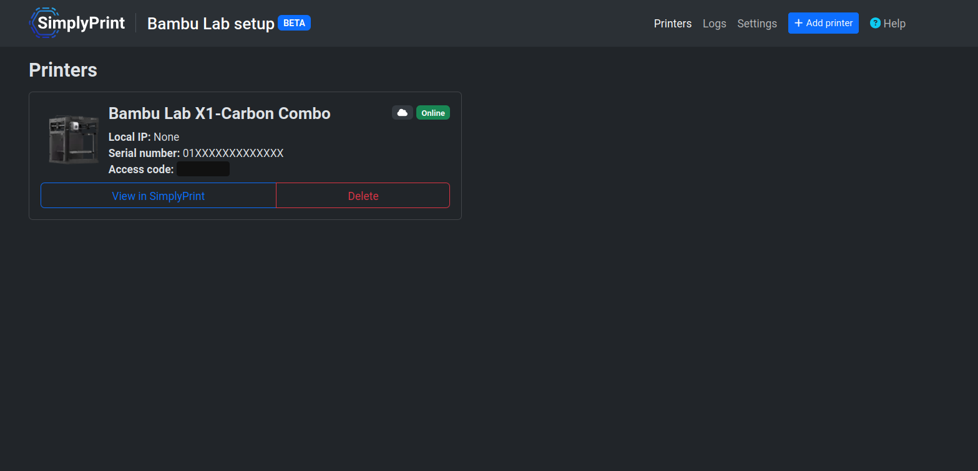Click the cloud connection icon badge
The width and height of the screenshot is (978, 471).
tap(403, 113)
